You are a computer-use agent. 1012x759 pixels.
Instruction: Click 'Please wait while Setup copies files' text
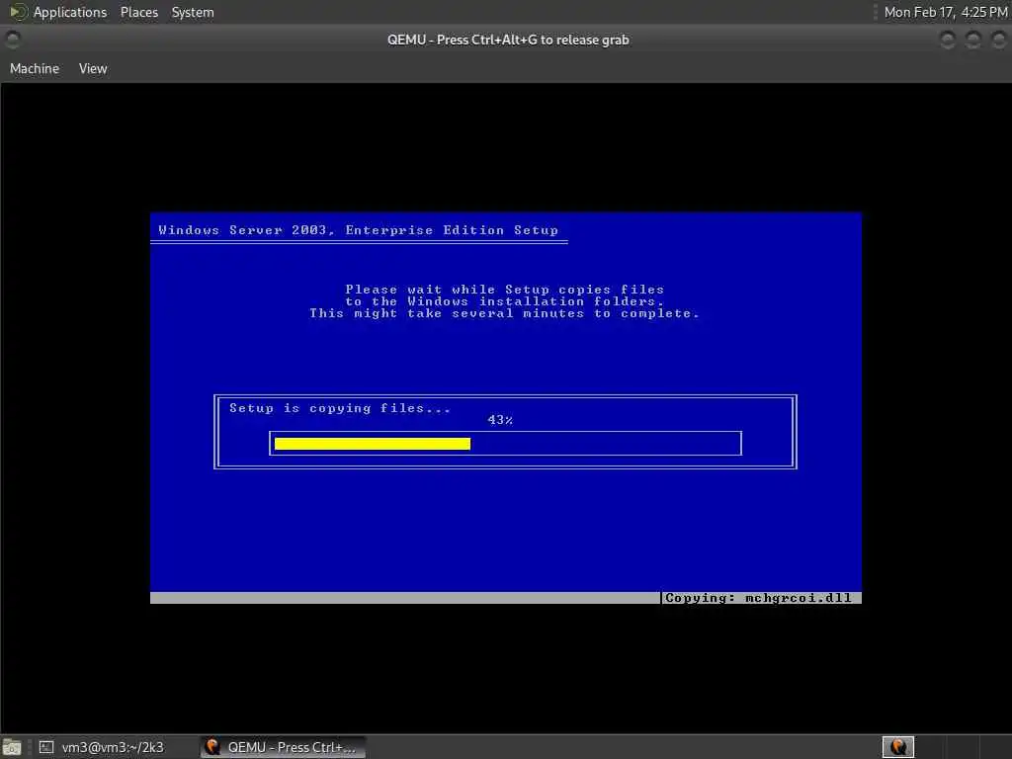(x=505, y=290)
